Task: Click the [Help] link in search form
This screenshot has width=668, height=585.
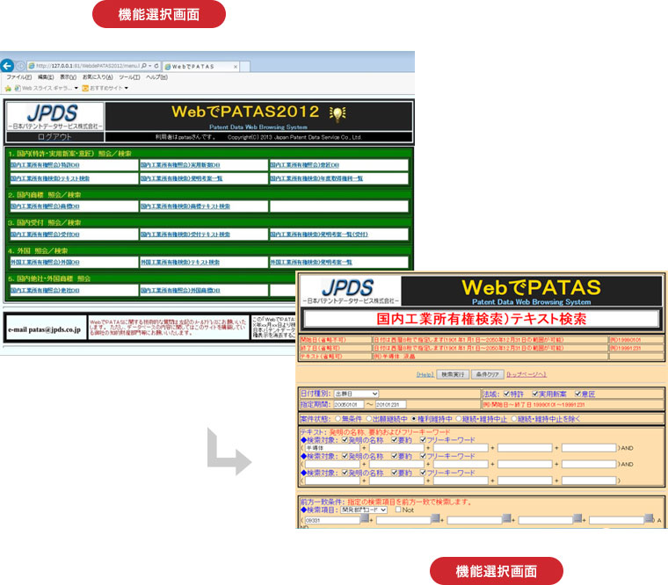Action: 425,375
